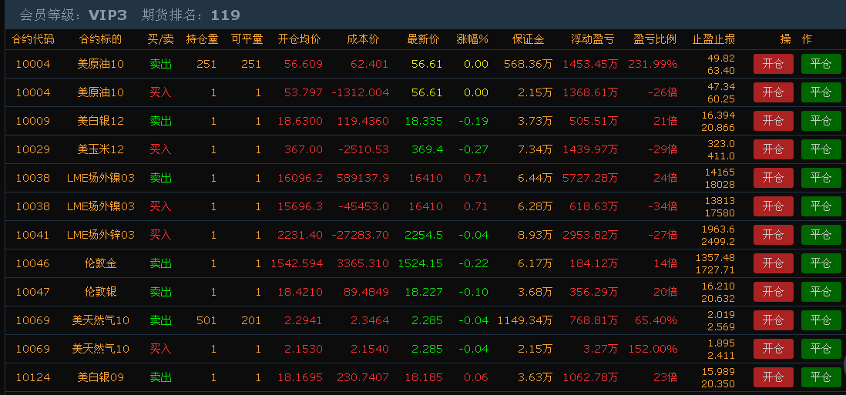Screen dimensions: 846x395
Task: Select contract code 10041
Action: pos(33,235)
